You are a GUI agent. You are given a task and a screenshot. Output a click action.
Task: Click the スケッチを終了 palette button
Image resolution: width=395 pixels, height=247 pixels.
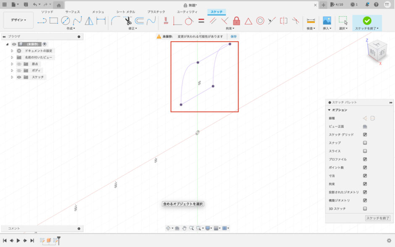point(377,218)
